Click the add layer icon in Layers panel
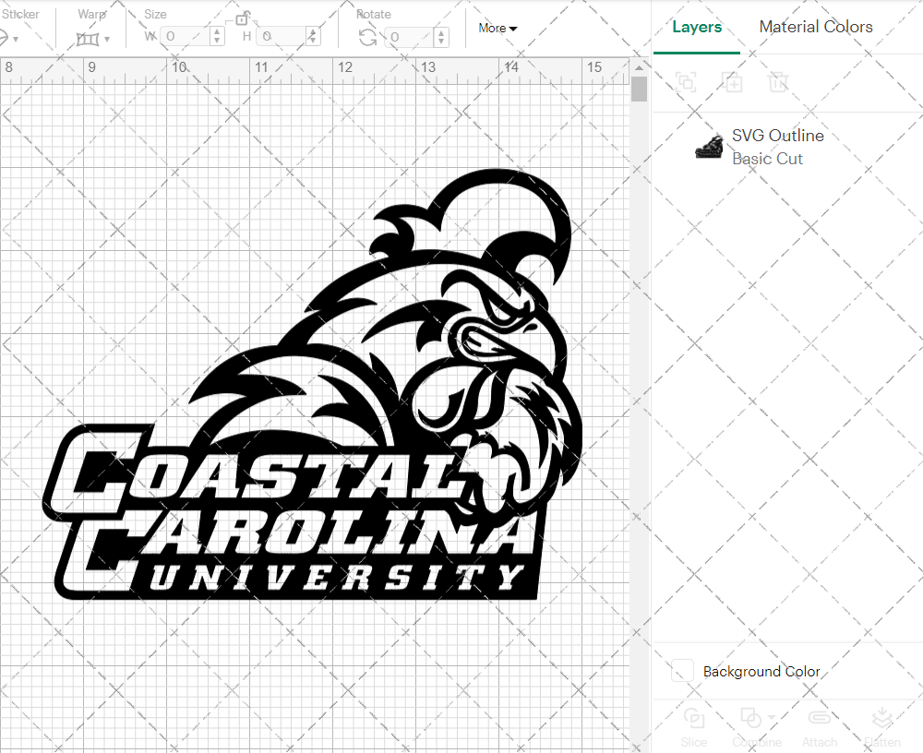Screen dimensions: 923x753 coord(686,83)
